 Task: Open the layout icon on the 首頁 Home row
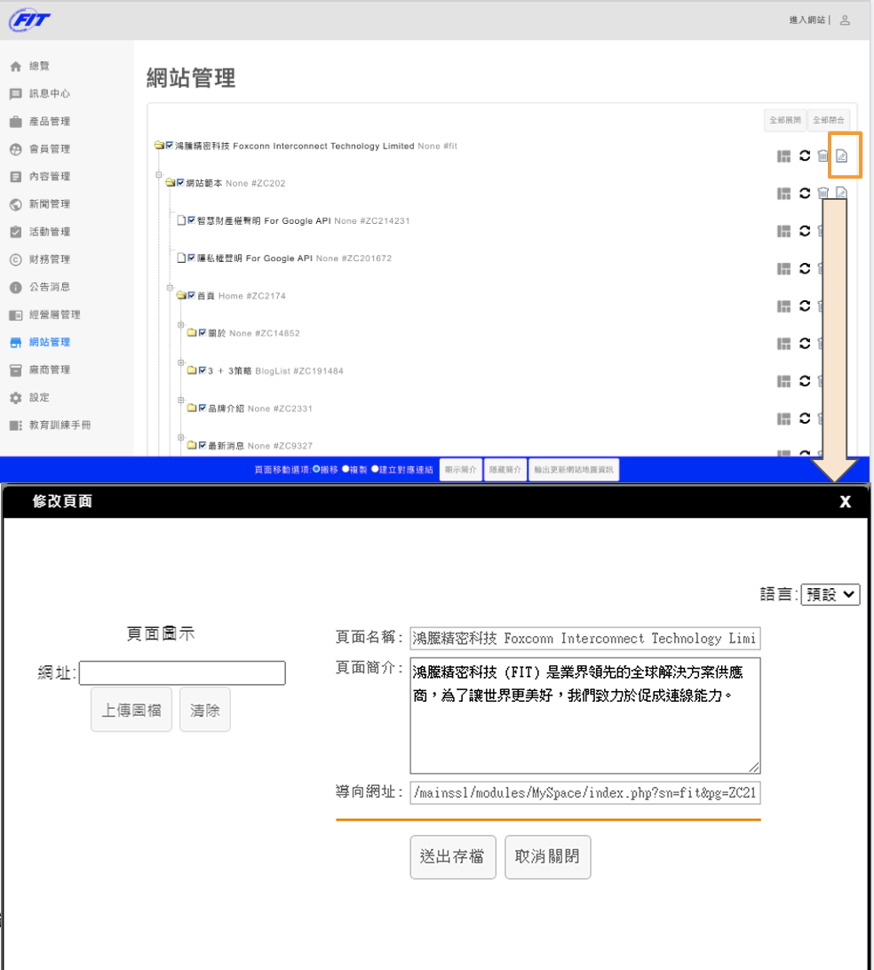click(783, 306)
